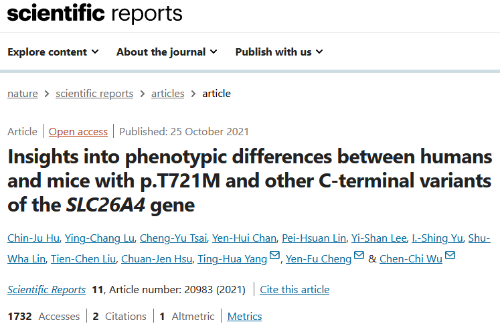View author Chuan-Jen Hsu
The height and width of the screenshot is (328, 500).
point(157,259)
